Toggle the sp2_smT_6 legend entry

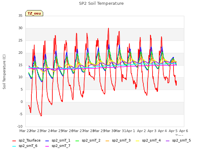[25, 146]
